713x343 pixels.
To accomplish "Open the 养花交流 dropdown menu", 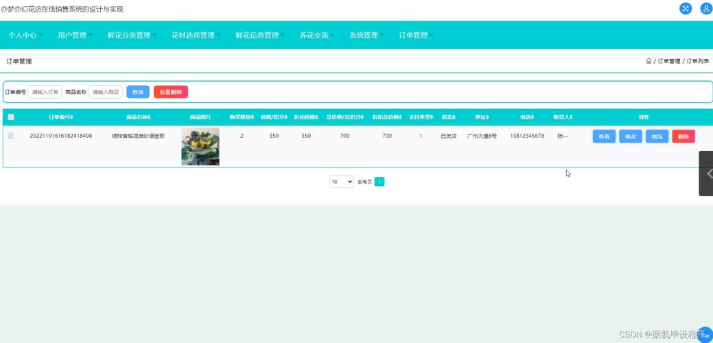I will (x=316, y=35).
